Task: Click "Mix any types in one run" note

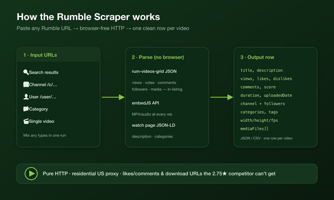Action: click(45, 136)
